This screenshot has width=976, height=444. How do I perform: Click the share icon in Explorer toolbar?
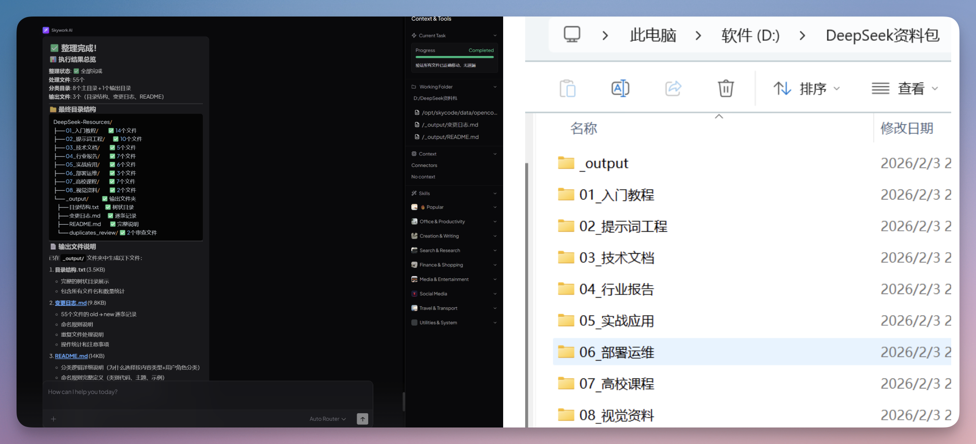[673, 88]
